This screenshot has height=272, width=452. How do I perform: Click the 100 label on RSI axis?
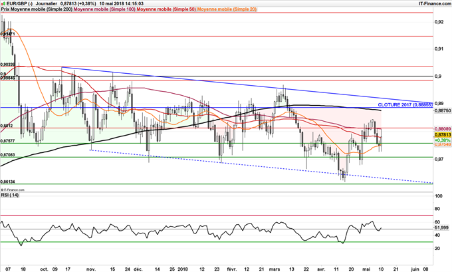click(439, 196)
